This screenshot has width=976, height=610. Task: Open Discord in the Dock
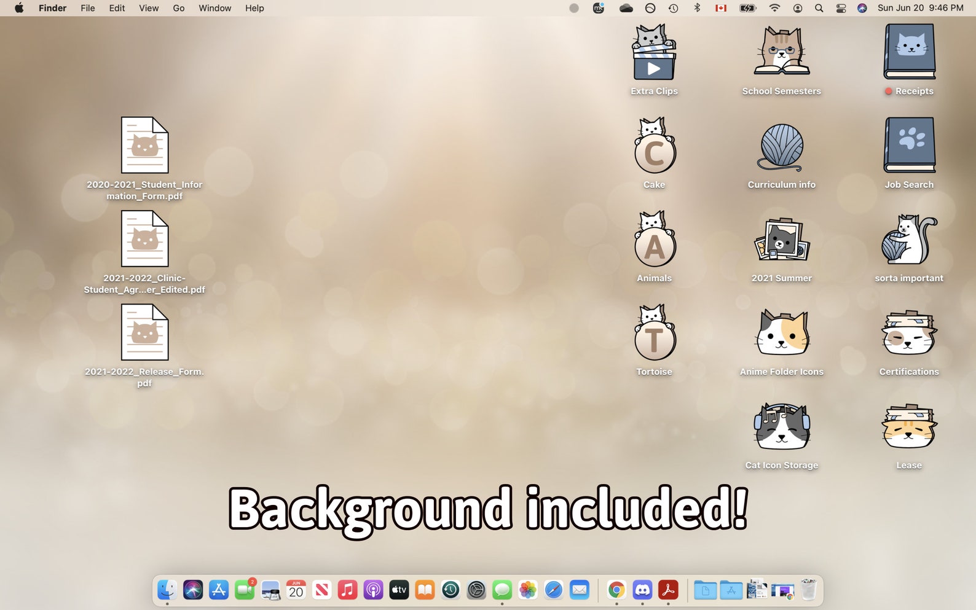click(642, 590)
